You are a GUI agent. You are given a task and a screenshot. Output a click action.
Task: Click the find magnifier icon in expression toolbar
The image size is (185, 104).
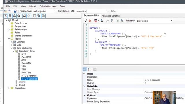coord(108,21)
